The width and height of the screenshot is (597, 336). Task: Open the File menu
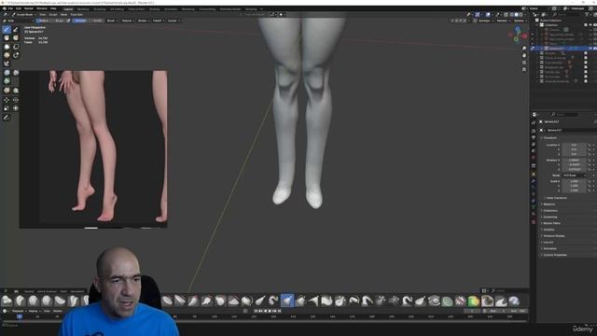pos(10,8)
